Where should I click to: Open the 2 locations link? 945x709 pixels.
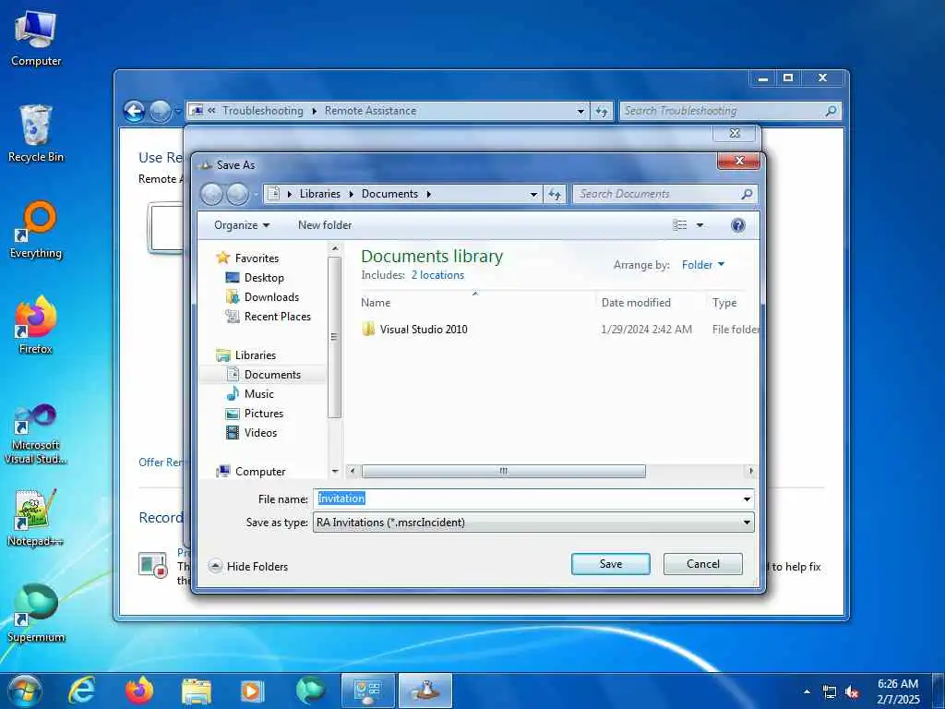437,275
